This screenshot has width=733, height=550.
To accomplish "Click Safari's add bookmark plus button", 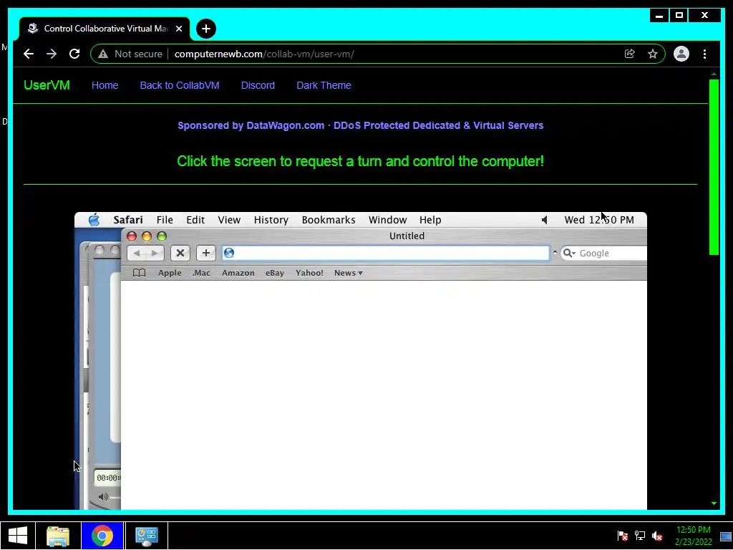I will [205, 253].
